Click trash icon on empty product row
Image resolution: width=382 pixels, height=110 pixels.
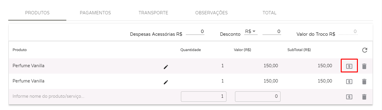[364, 97]
